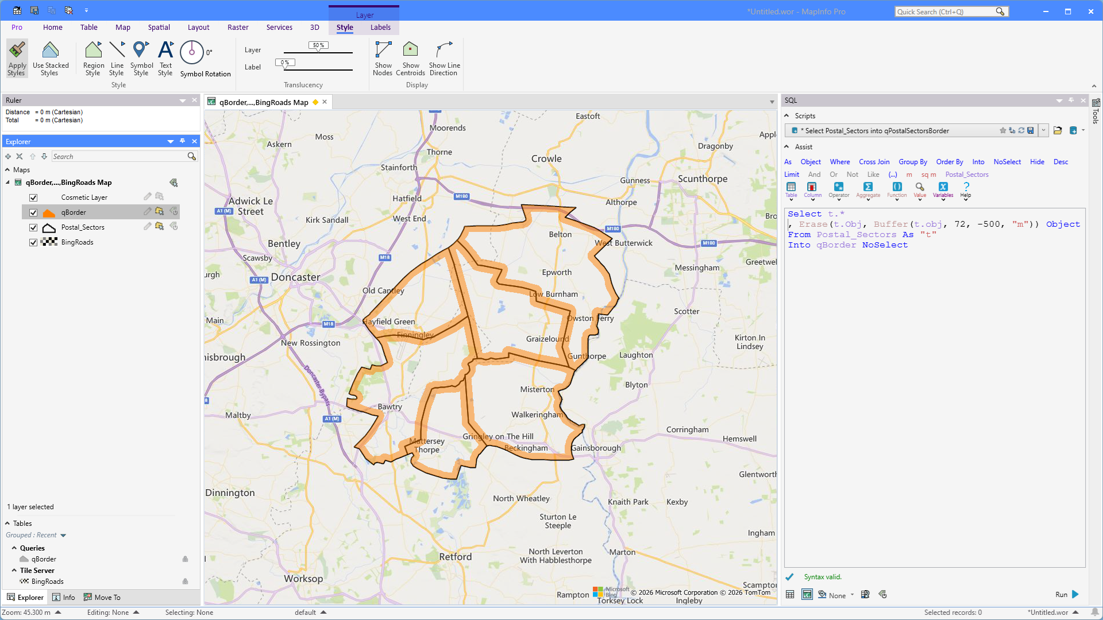Insert the Group By clause keyword
The height and width of the screenshot is (620, 1103).
pos(912,162)
